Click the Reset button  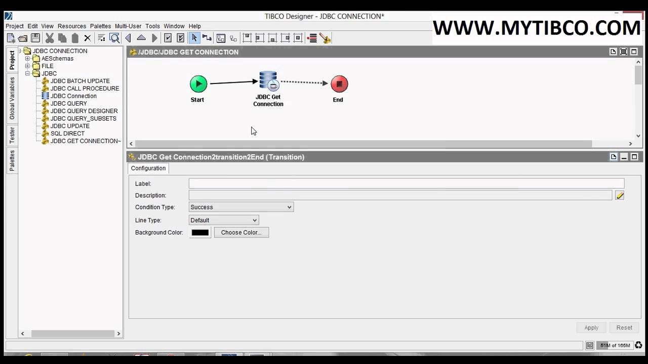point(624,328)
